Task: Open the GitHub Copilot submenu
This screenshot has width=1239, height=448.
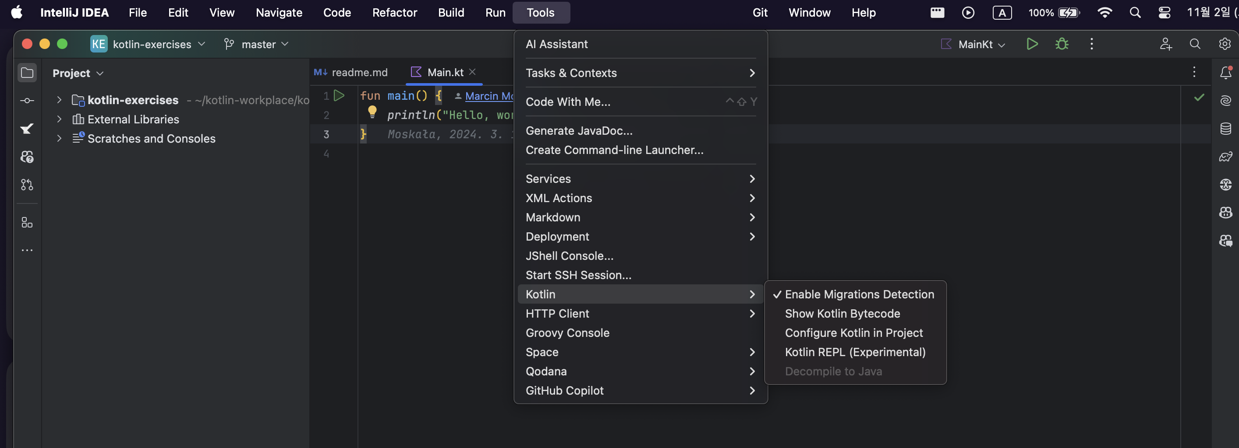Action: (640, 390)
